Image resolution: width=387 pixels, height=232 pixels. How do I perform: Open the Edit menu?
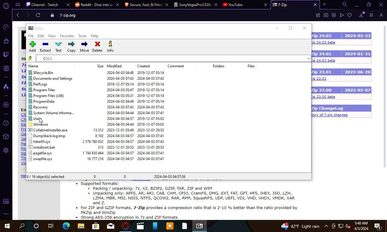point(41,36)
